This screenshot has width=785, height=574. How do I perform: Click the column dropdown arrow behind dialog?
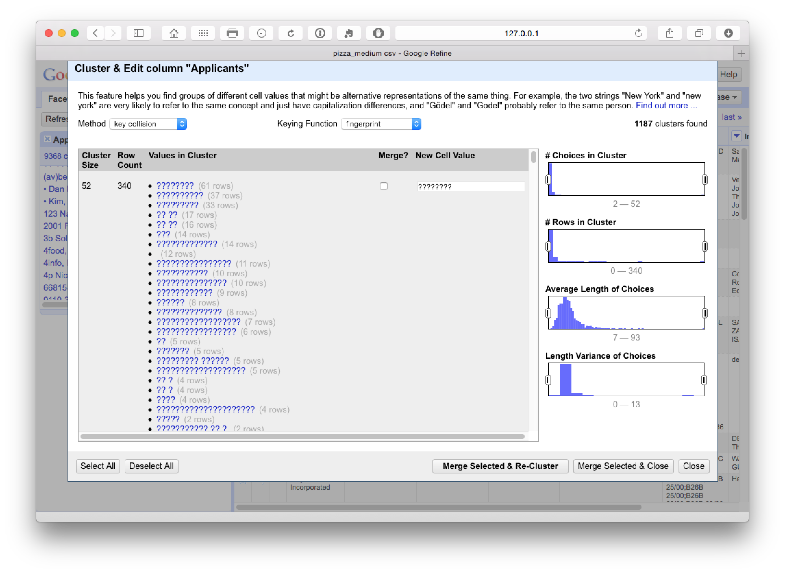click(x=736, y=136)
